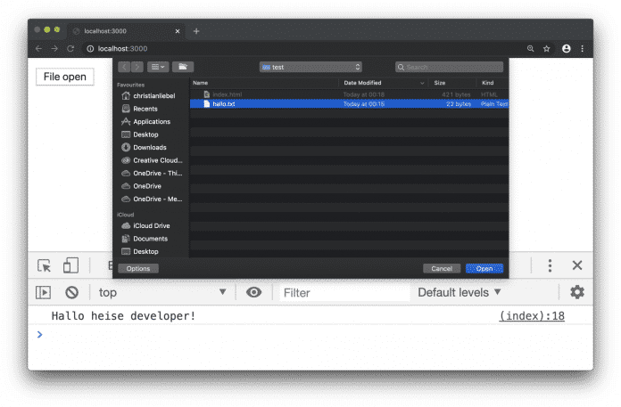This screenshot has width=621, height=407.
Task: Open the Default levels dropdown
Action: tap(460, 293)
